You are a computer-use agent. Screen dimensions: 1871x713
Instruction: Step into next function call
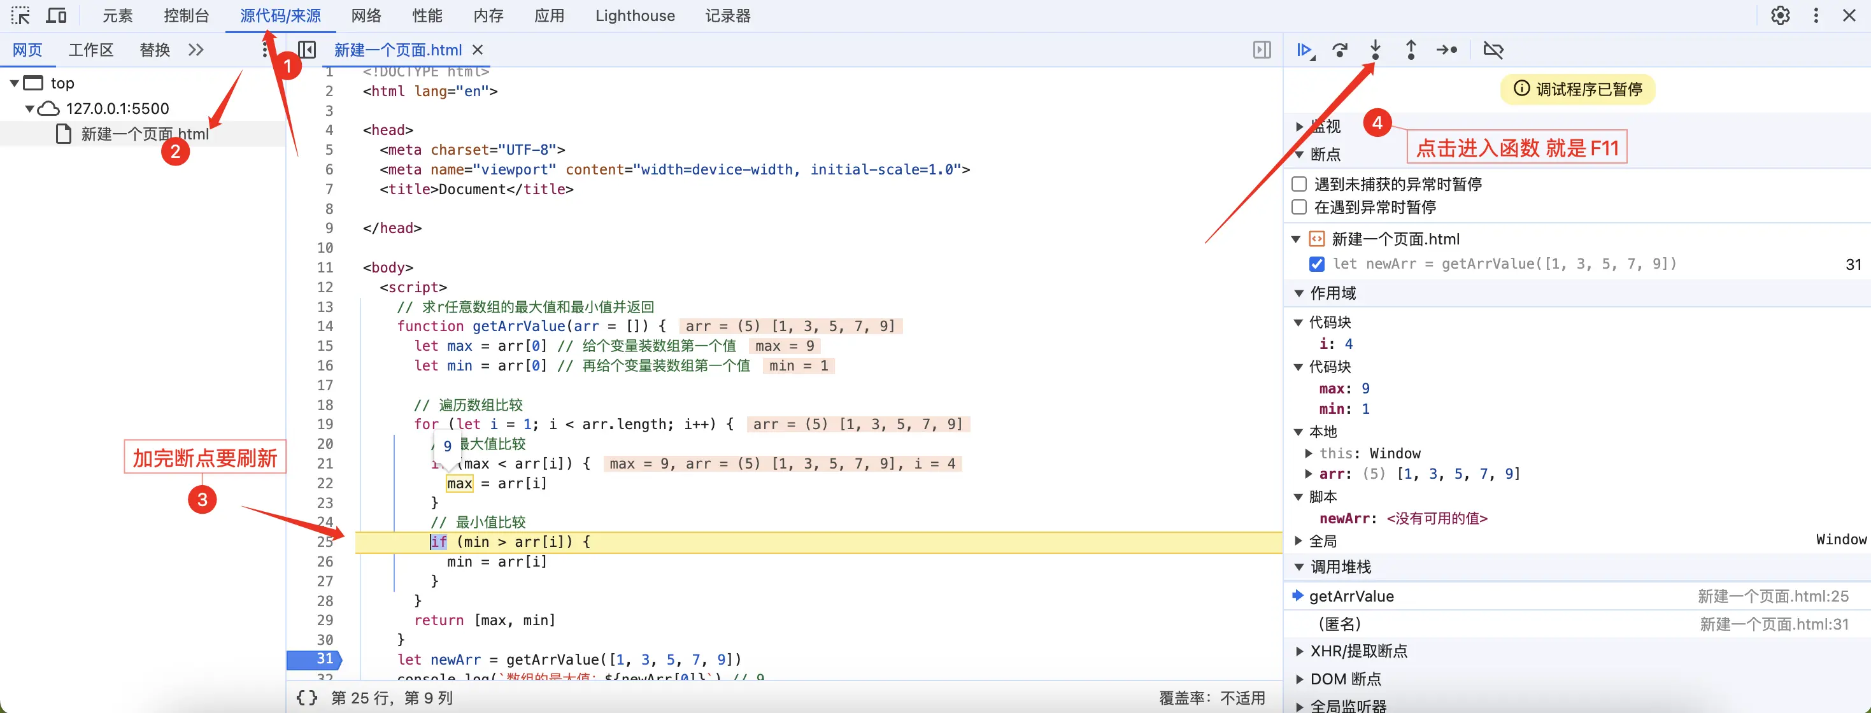[x=1375, y=50]
